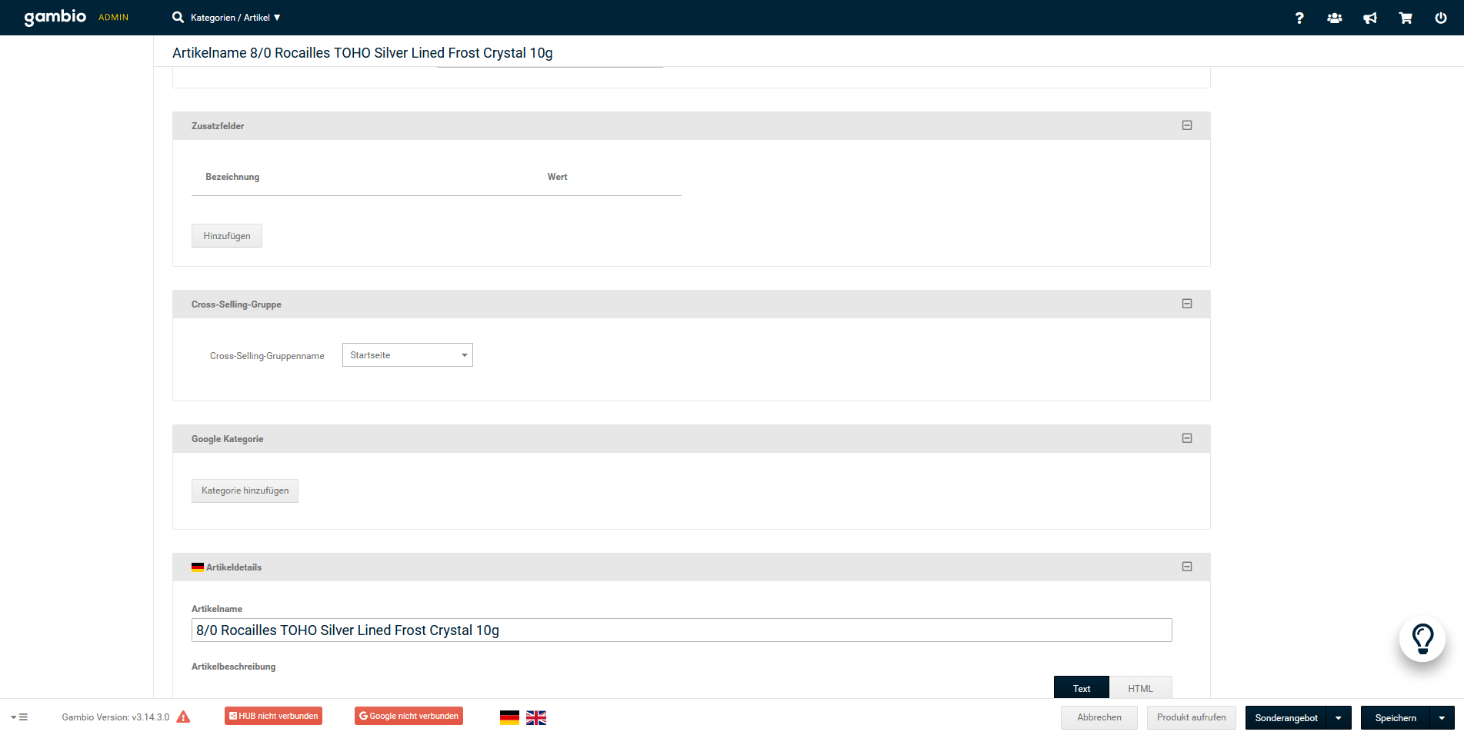This screenshot has height=735, width=1464.
Task: Collapse the Artikeldetails section
Action: [1187, 567]
